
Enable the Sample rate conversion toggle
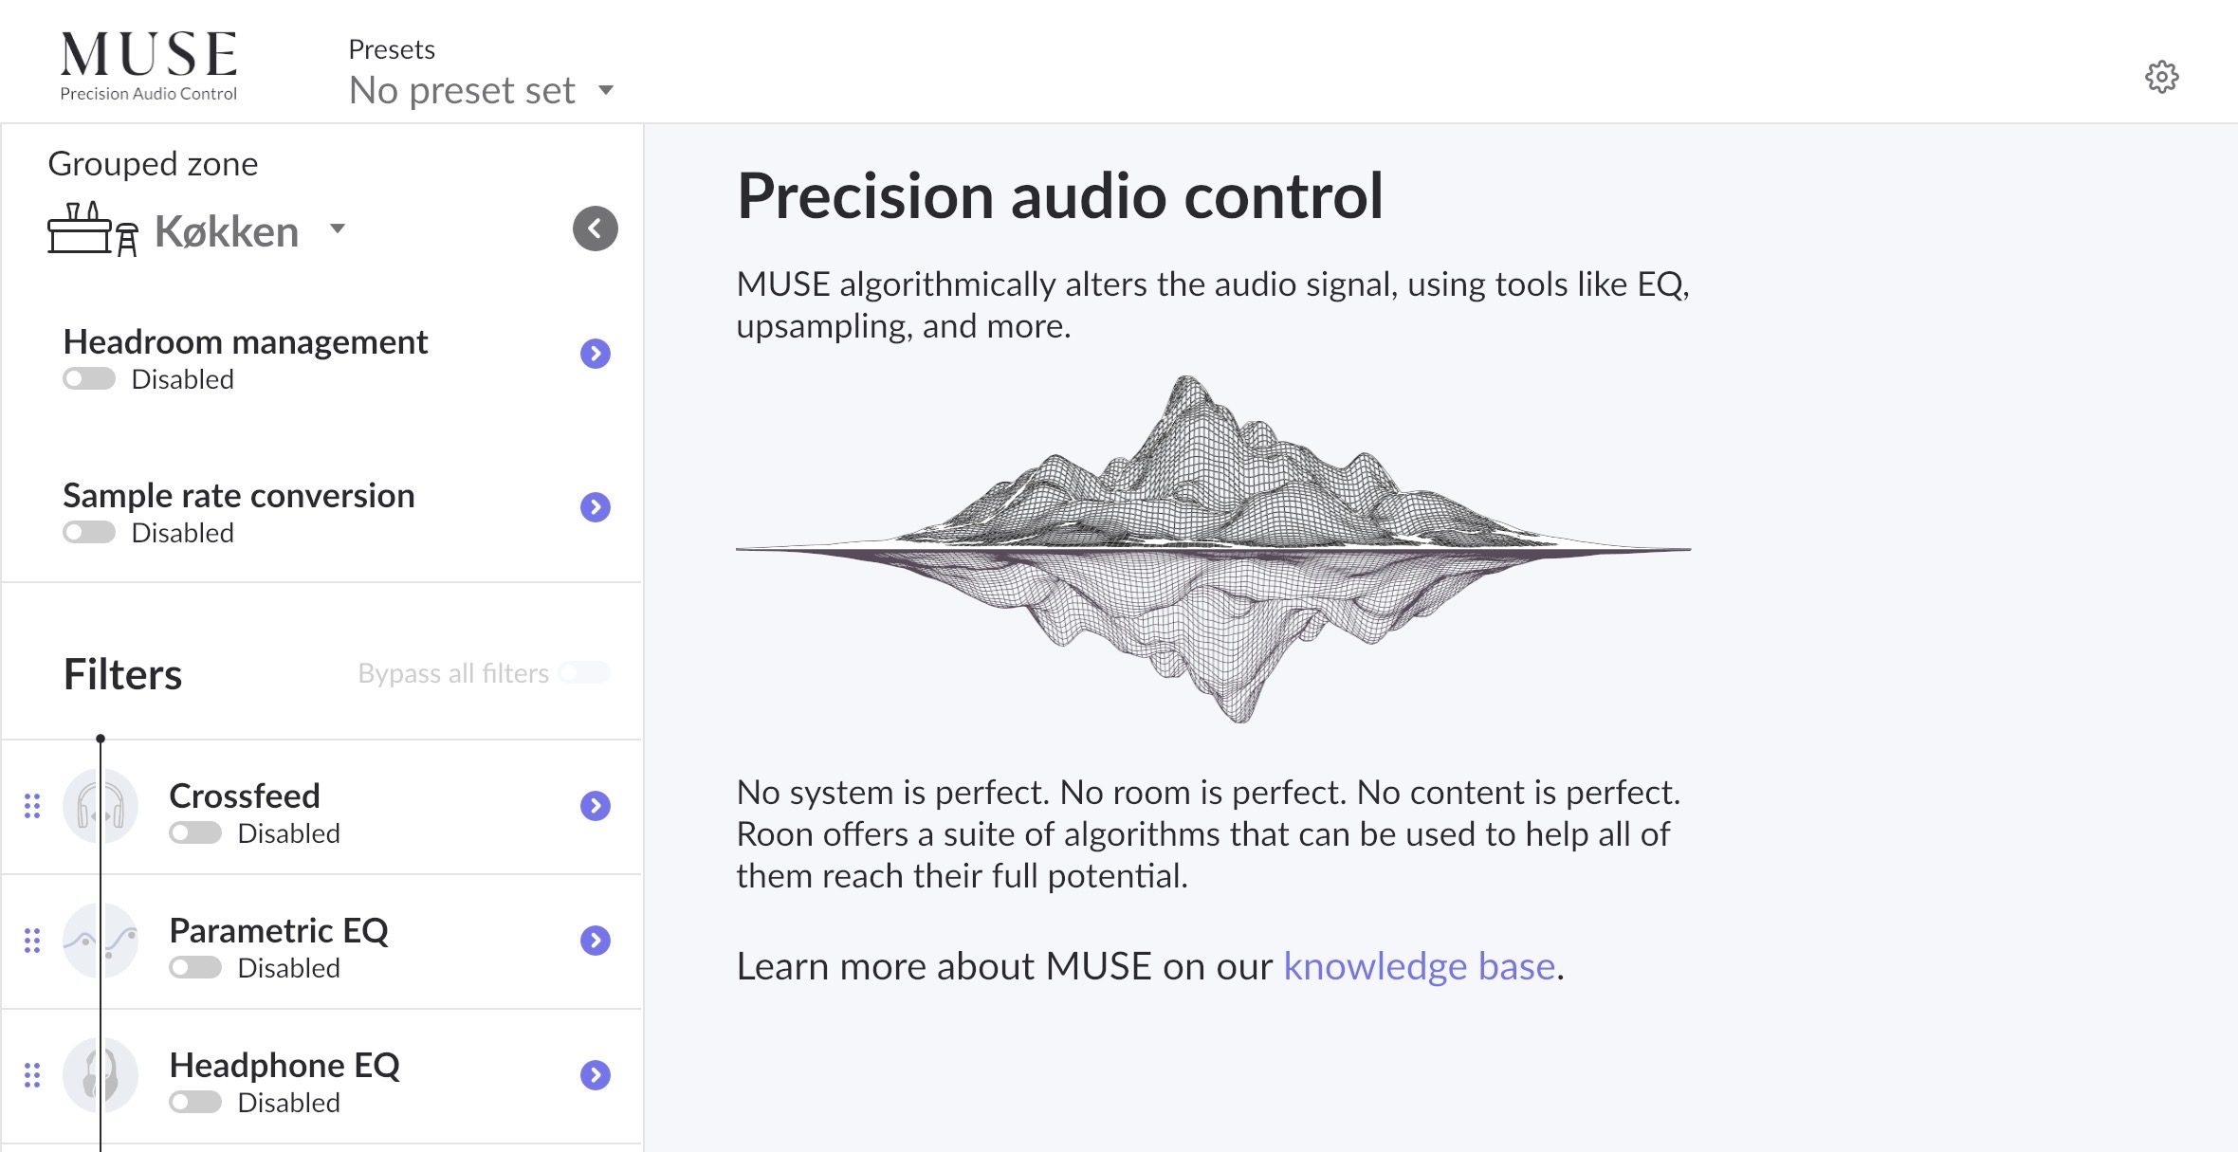89,533
